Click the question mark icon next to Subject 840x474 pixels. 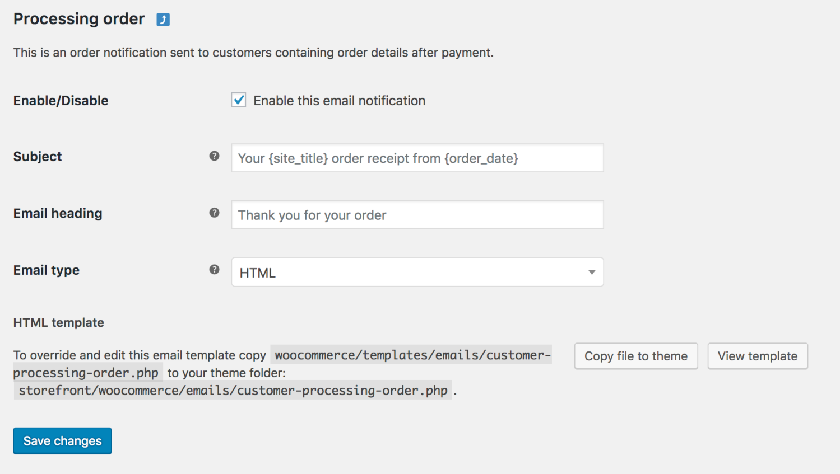click(215, 156)
